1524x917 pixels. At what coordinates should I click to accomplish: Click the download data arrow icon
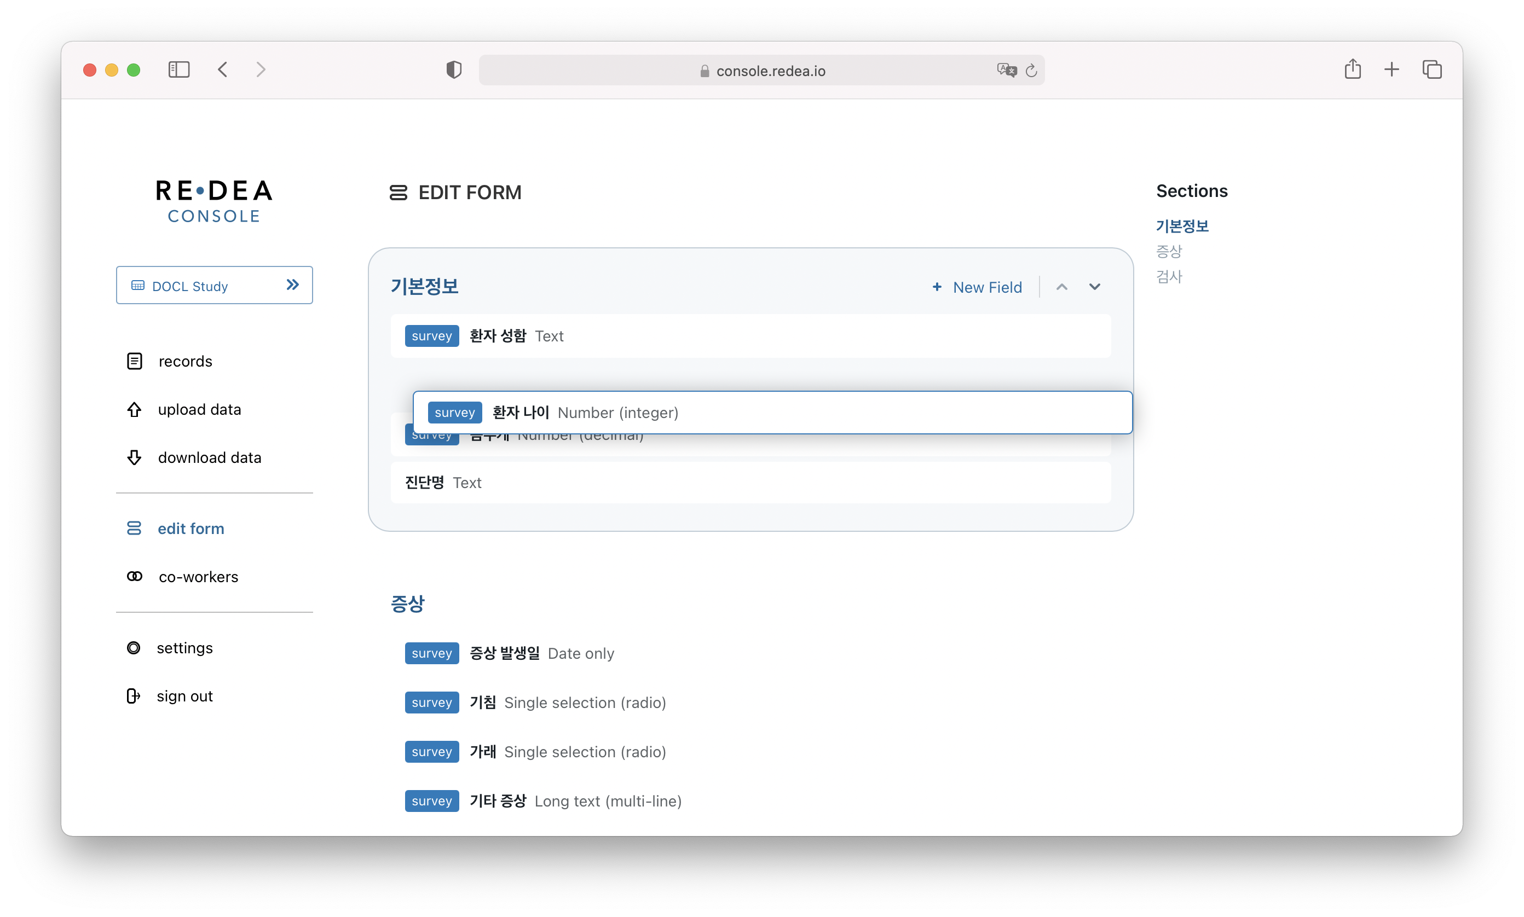point(134,458)
